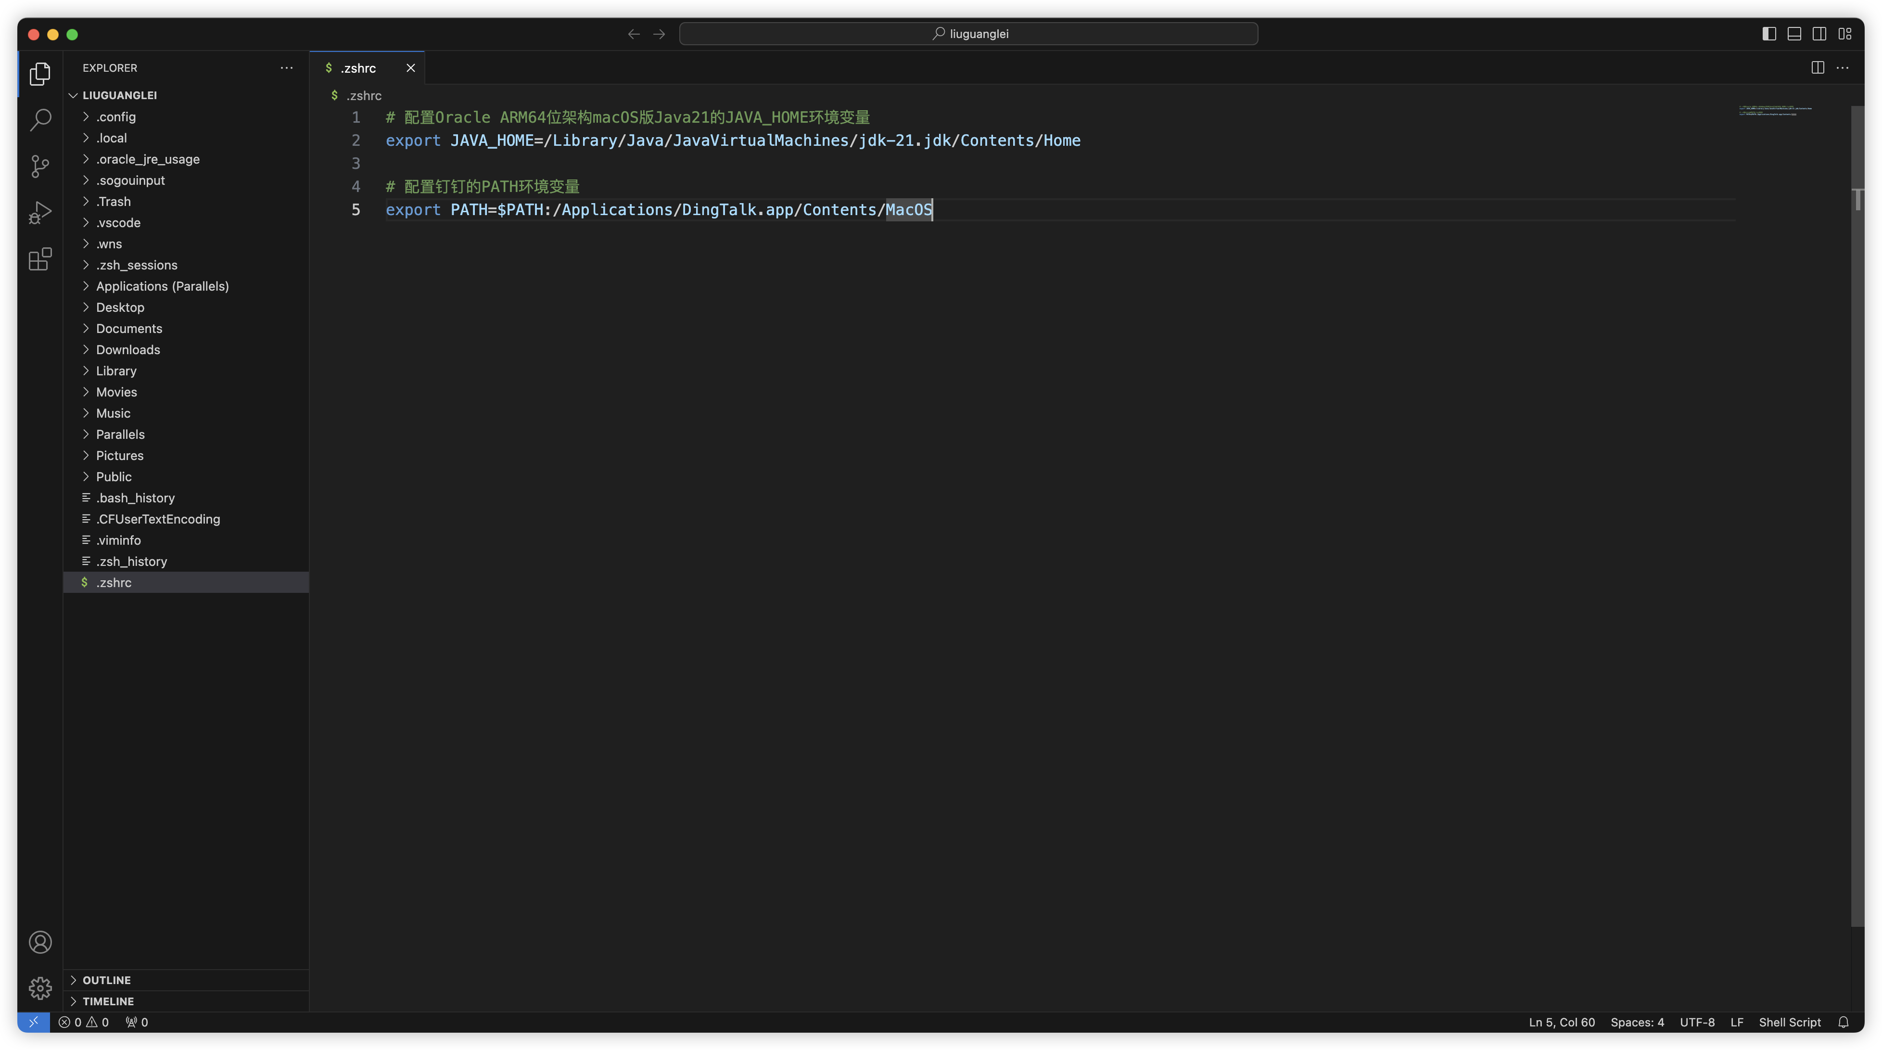The width and height of the screenshot is (1882, 1050).
Task: Open the Accounts menu icon
Action: click(40, 942)
